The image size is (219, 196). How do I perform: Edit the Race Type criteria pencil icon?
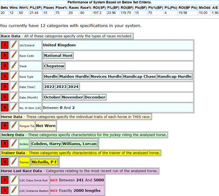pos(14,76)
